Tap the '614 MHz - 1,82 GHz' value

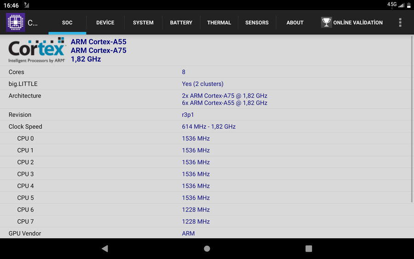coord(208,127)
